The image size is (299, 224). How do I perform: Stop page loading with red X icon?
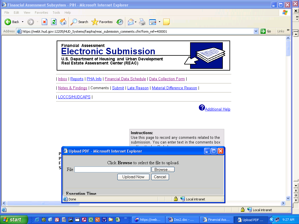44,22
